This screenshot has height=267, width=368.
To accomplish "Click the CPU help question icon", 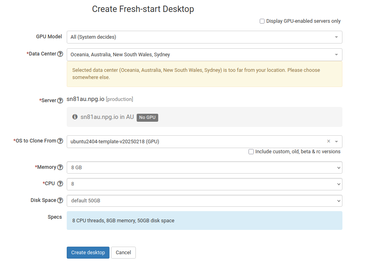I will click(x=60, y=184).
